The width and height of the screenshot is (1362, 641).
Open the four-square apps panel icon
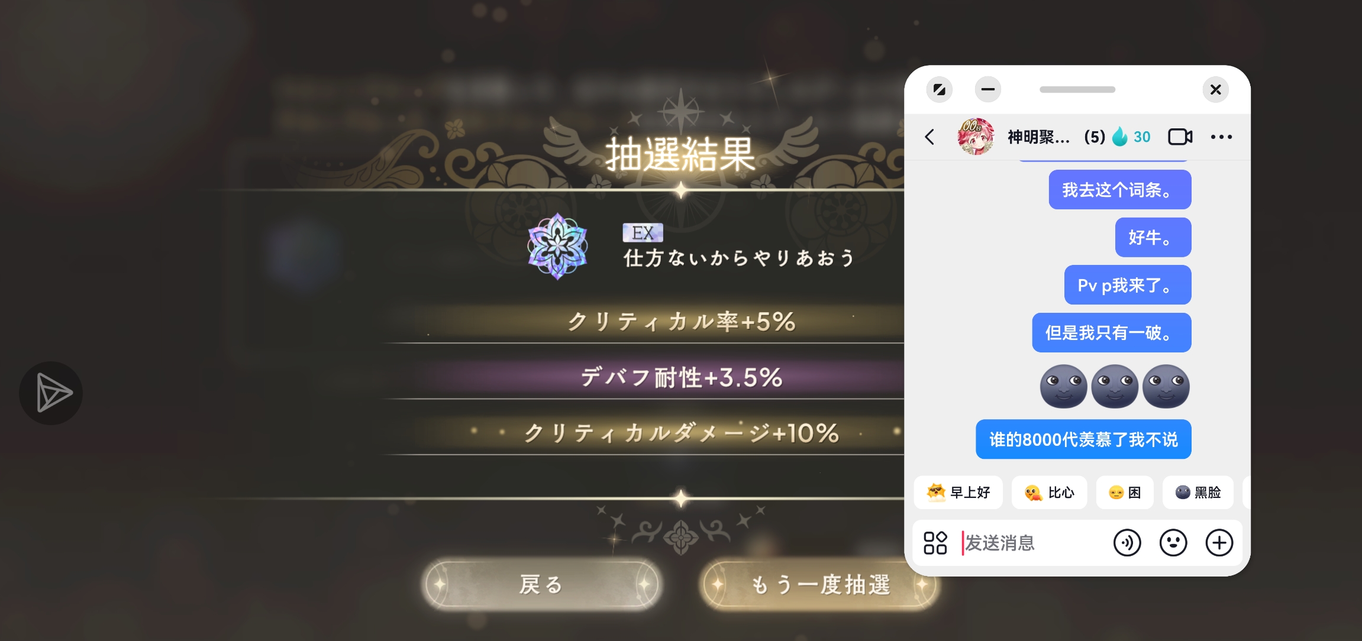(x=935, y=543)
